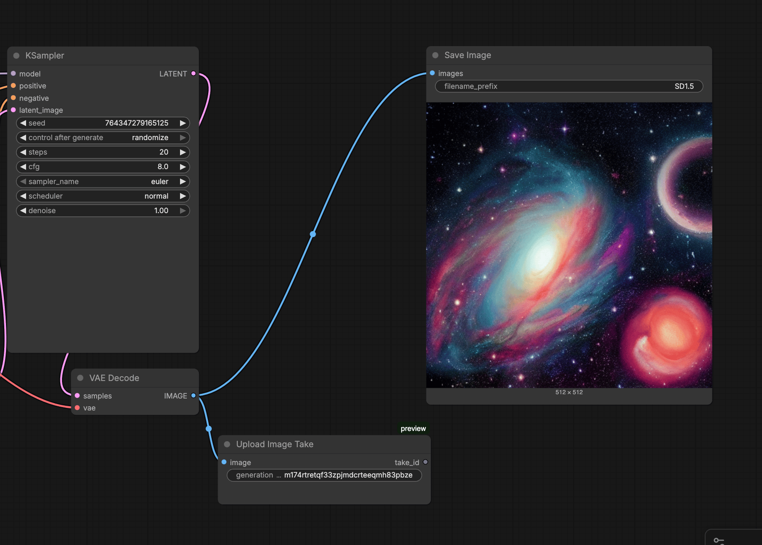Increase cfg with the right arrow
The height and width of the screenshot is (545, 762).
tap(183, 167)
